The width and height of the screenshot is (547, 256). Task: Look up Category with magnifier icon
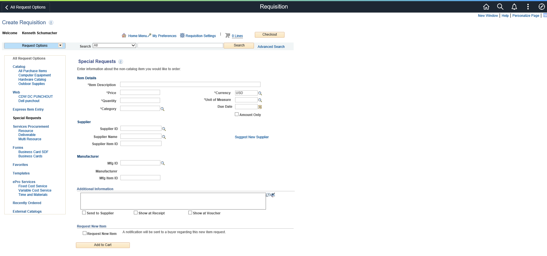(x=162, y=109)
